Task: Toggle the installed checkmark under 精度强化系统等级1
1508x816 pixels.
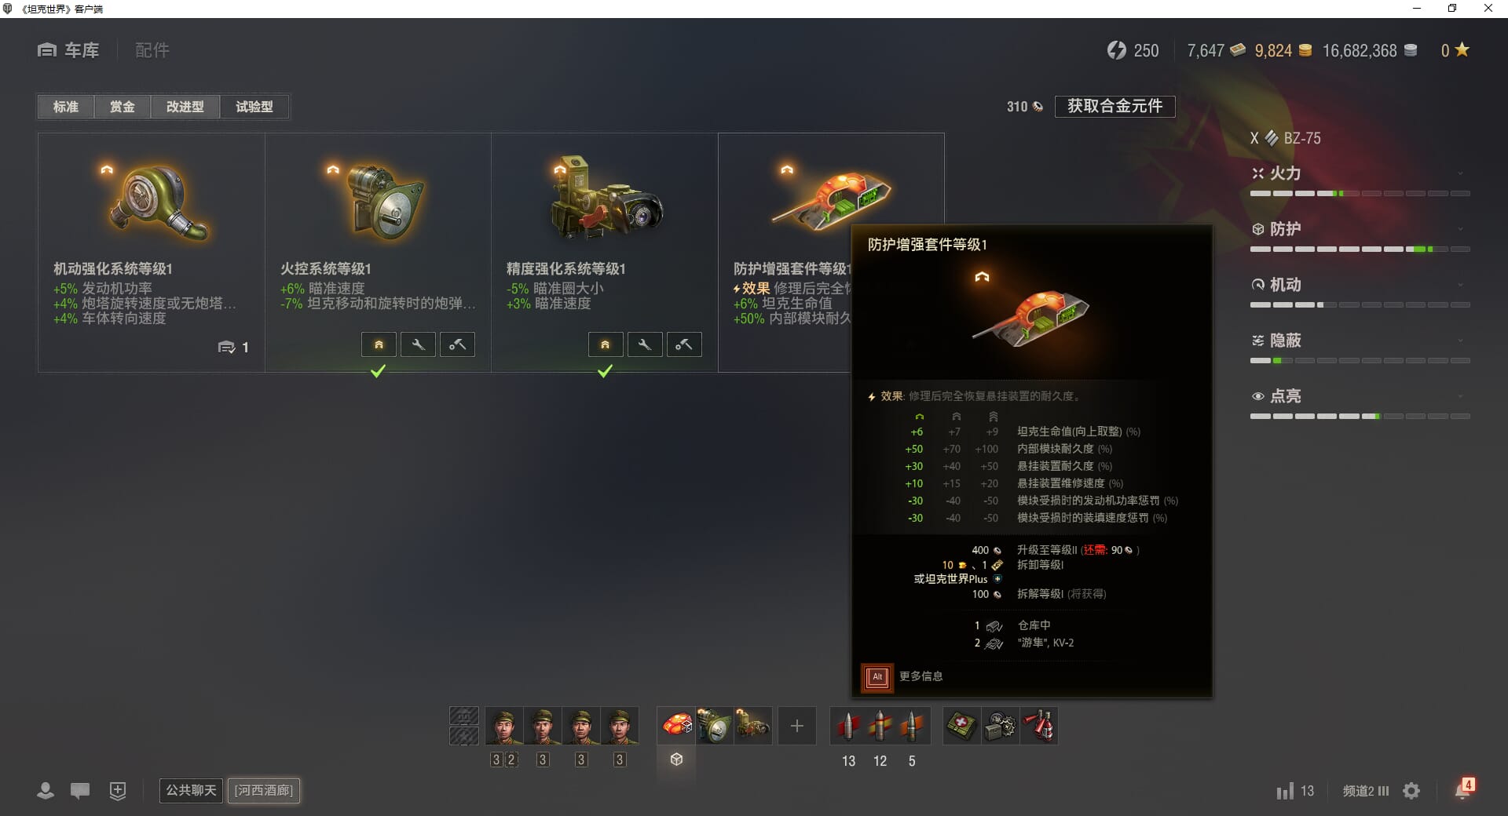Action: tap(605, 371)
